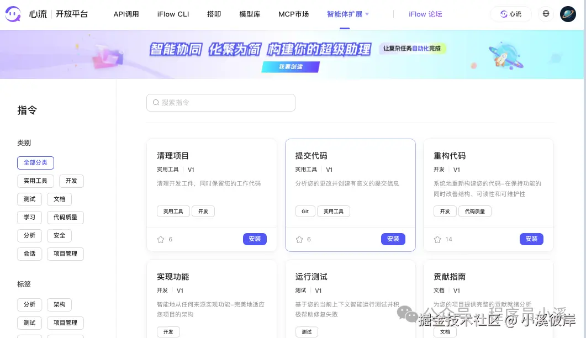Screen dimensions: 586x338
Task: Click the 搜索指令 search input field
Action: [x=221, y=103]
